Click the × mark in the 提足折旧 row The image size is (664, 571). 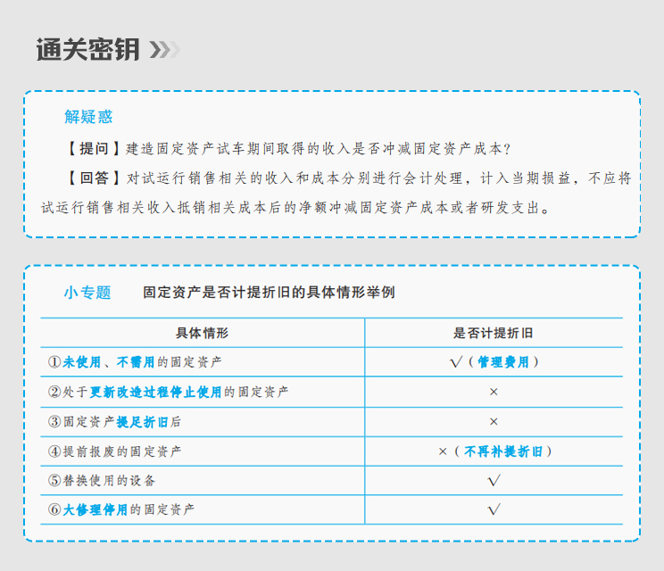click(x=494, y=421)
